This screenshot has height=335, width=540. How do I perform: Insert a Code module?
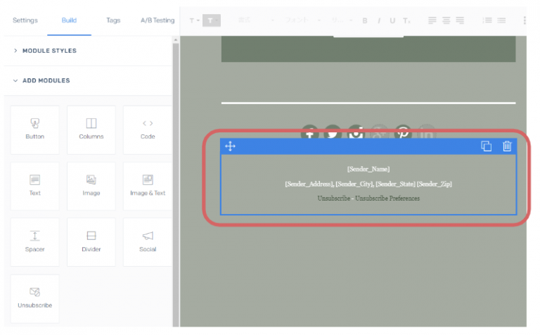[x=148, y=129]
